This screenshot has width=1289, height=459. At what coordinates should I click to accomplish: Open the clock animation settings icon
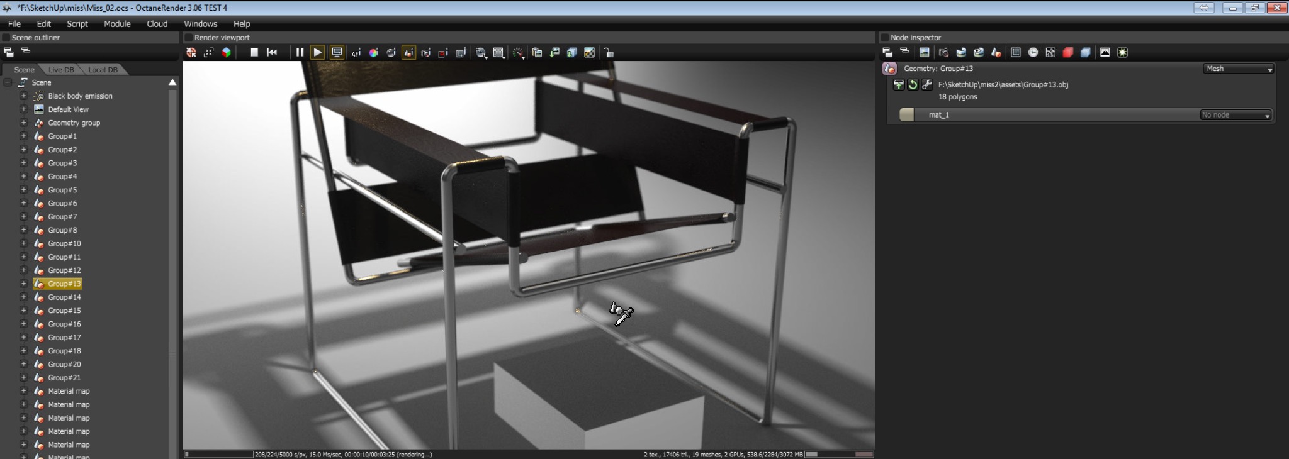tap(1033, 52)
